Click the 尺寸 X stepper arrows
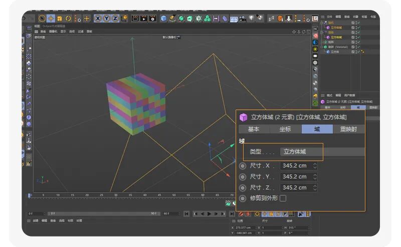Viewport: 401px width, 247px height. point(315,166)
